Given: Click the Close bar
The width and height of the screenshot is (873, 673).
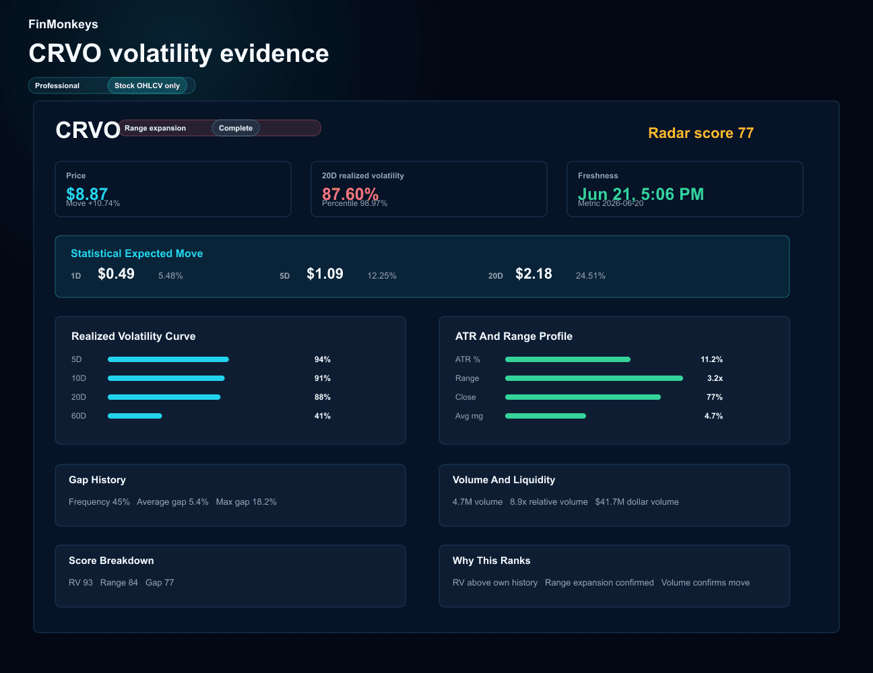Looking at the screenshot, I should point(583,397).
